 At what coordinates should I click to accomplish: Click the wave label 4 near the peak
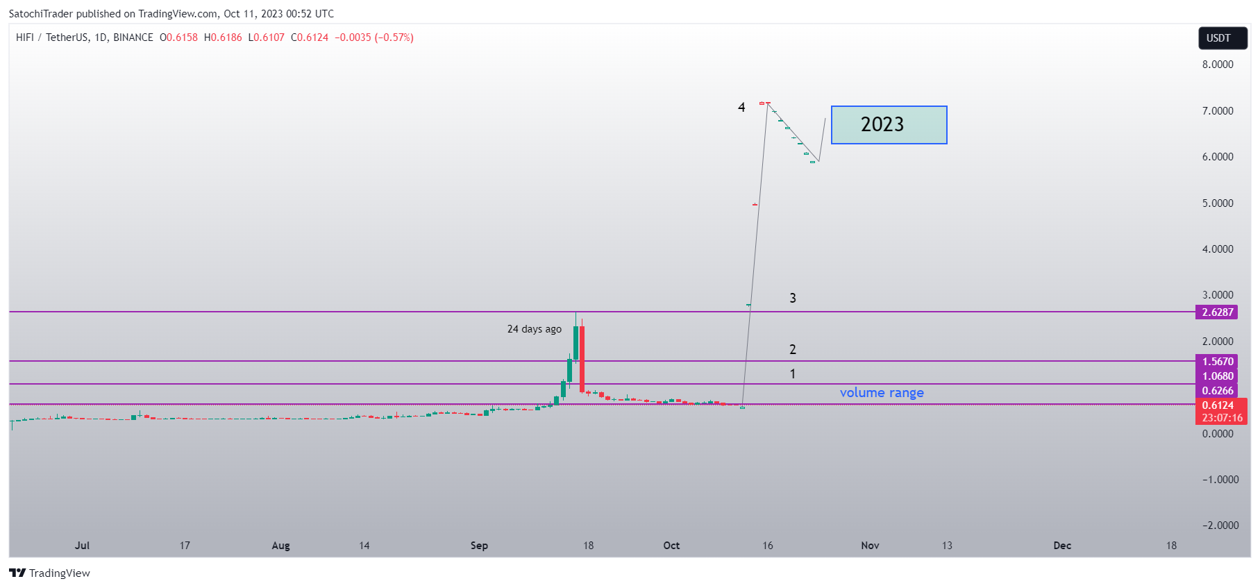741,108
